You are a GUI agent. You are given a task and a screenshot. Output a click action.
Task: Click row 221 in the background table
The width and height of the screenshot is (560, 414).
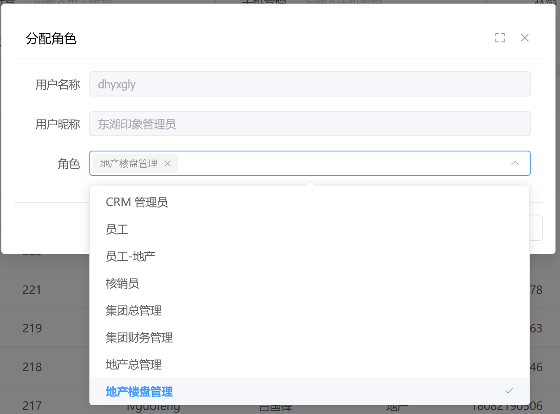pyautogui.click(x=32, y=290)
